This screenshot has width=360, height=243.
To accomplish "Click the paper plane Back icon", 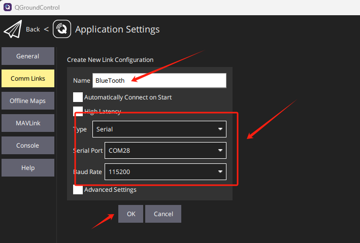I will coord(13,29).
